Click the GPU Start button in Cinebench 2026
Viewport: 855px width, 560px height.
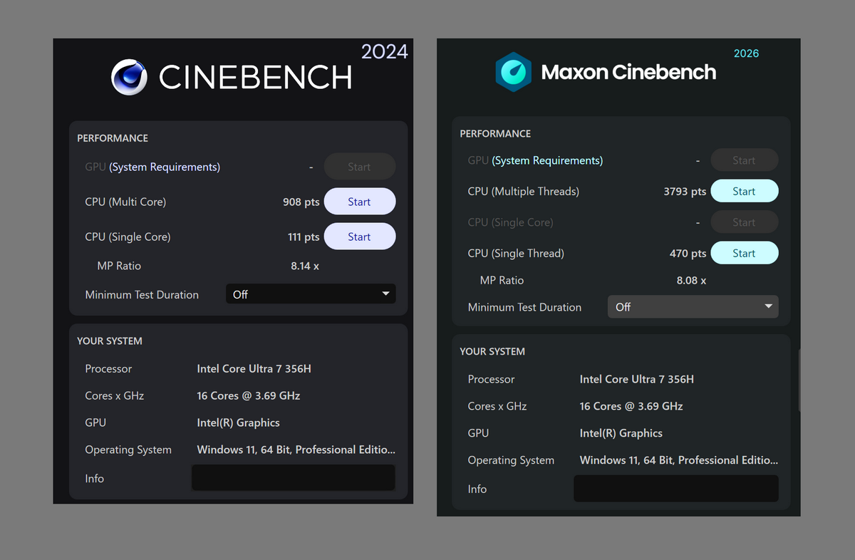[x=745, y=160]
